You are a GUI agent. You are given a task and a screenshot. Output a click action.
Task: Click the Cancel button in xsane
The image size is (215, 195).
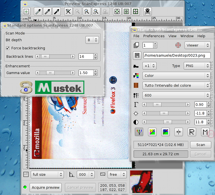click(x=201, y=154)
